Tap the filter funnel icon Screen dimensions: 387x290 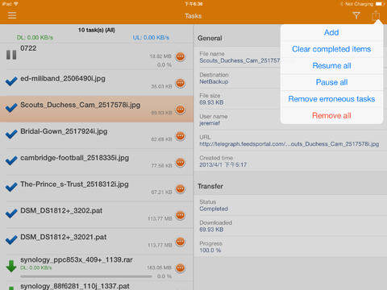click(x=356, y=15)
